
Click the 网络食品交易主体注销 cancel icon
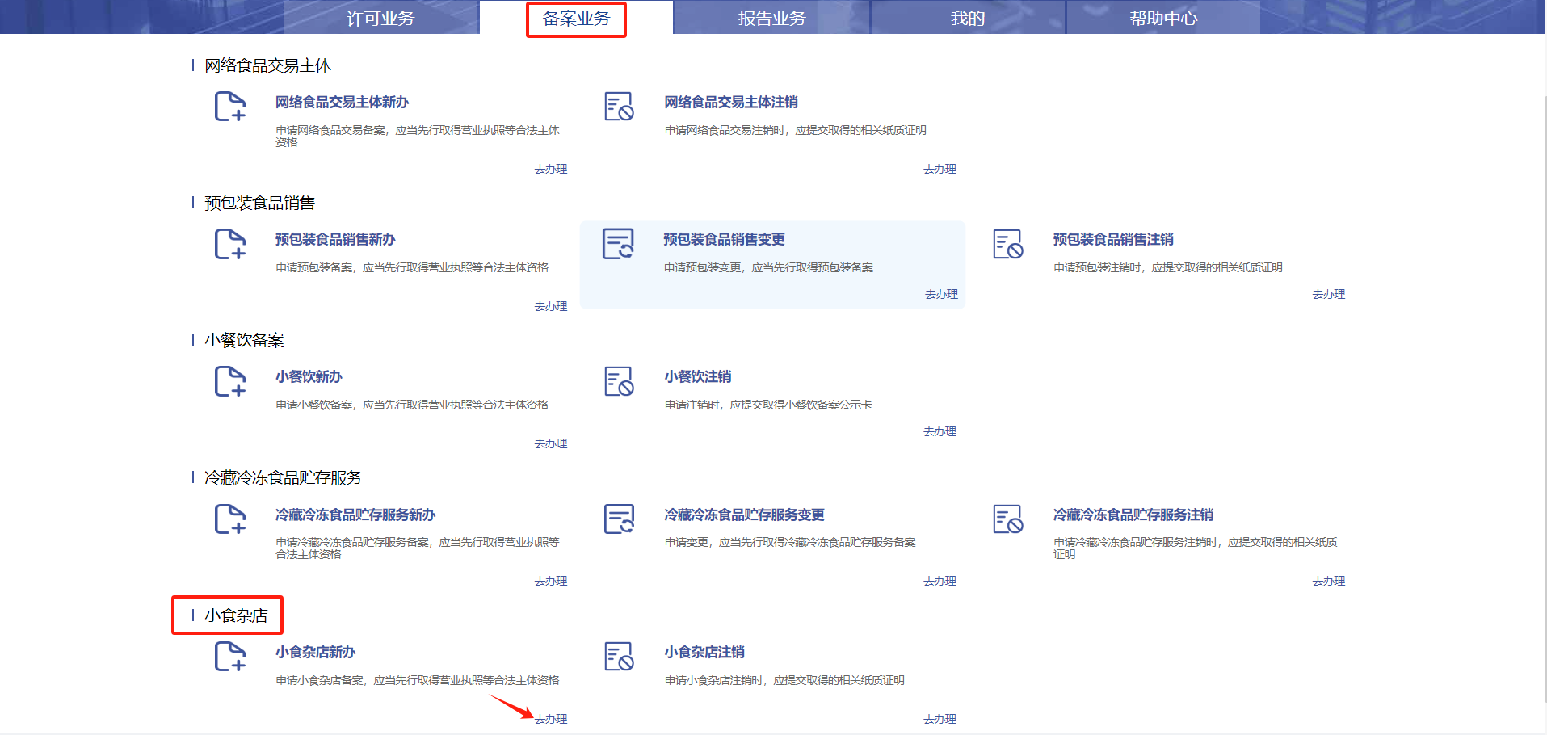[x=619, y=107]
